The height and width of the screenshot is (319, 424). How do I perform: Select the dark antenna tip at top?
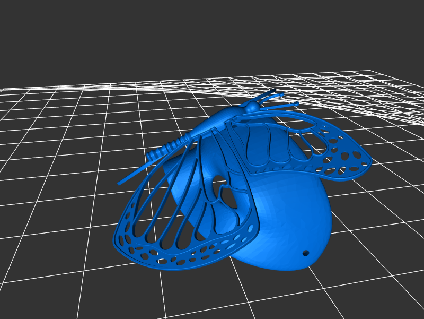[x=272, y=91]
